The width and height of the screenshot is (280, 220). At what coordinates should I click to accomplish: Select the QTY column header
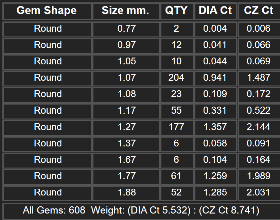click(x=177, y=11)
